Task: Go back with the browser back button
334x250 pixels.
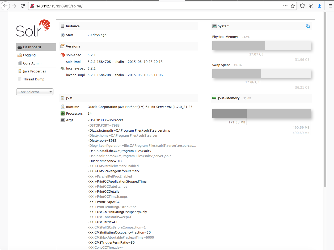Action: click(5, 6)
